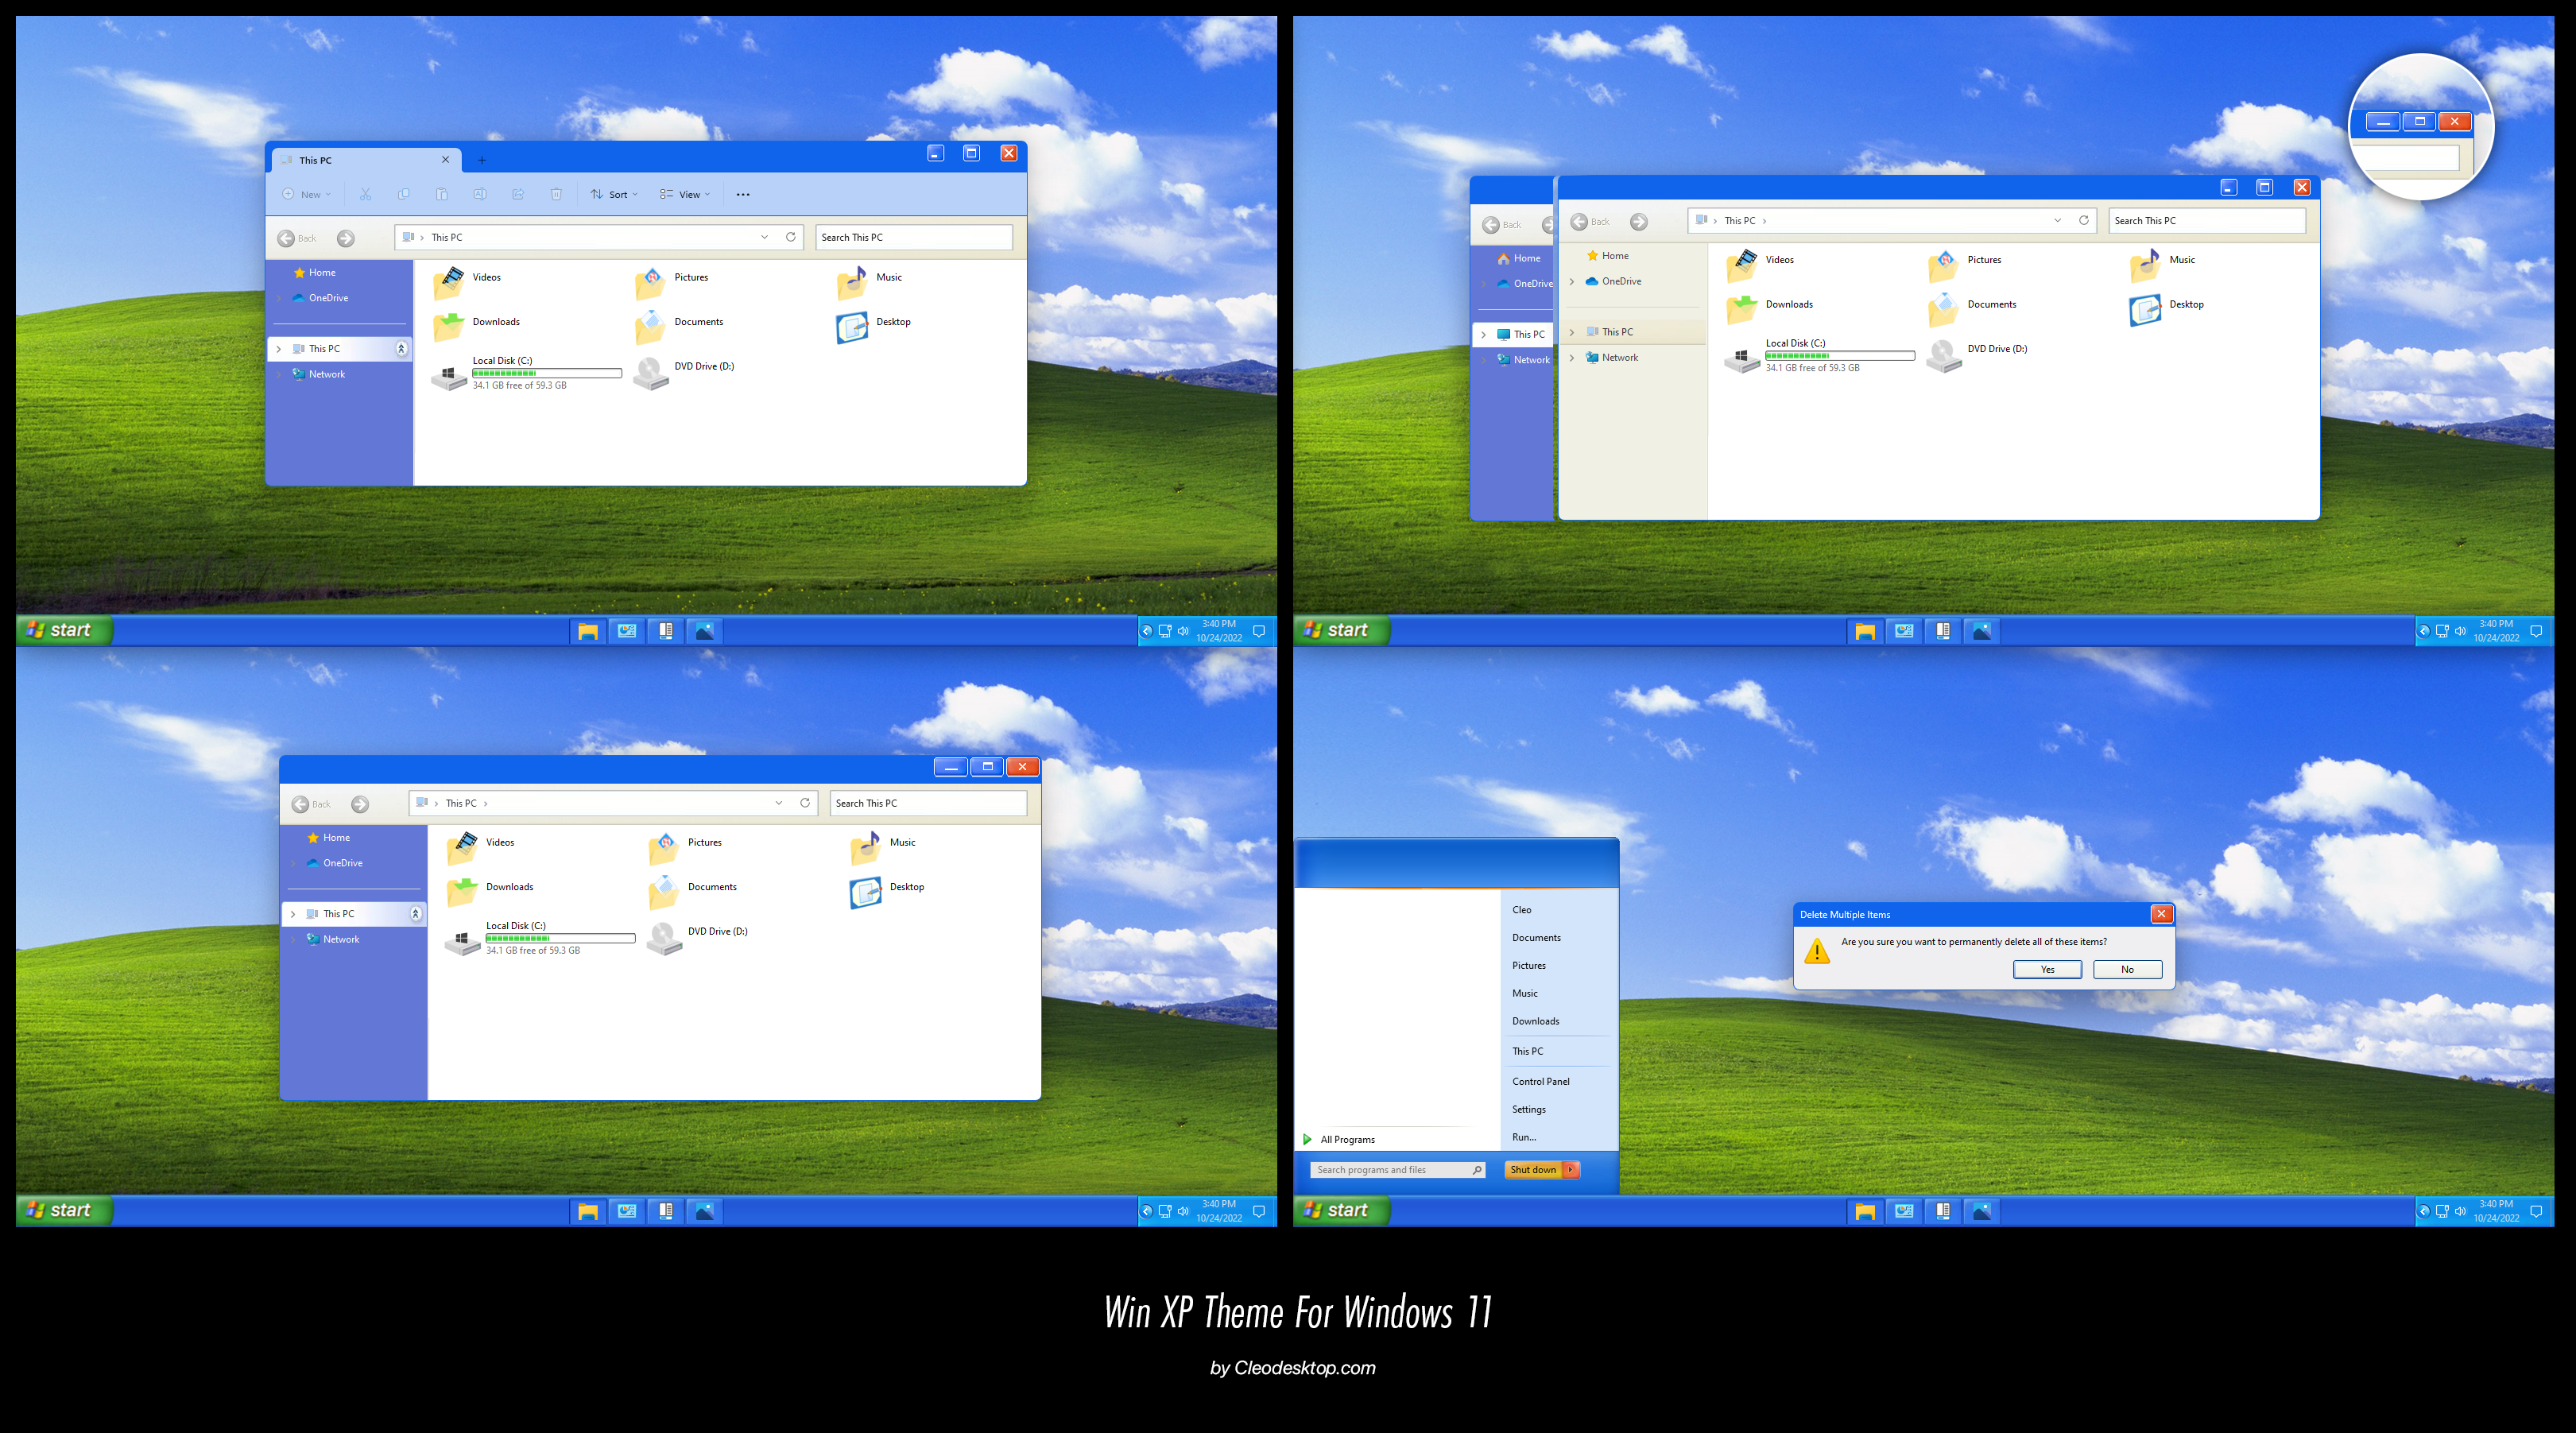Click the Local Disk (C:) capacity bar in the tab-less blue-sidebar window
The image size is (2576, 1433).
coord(560,938)
